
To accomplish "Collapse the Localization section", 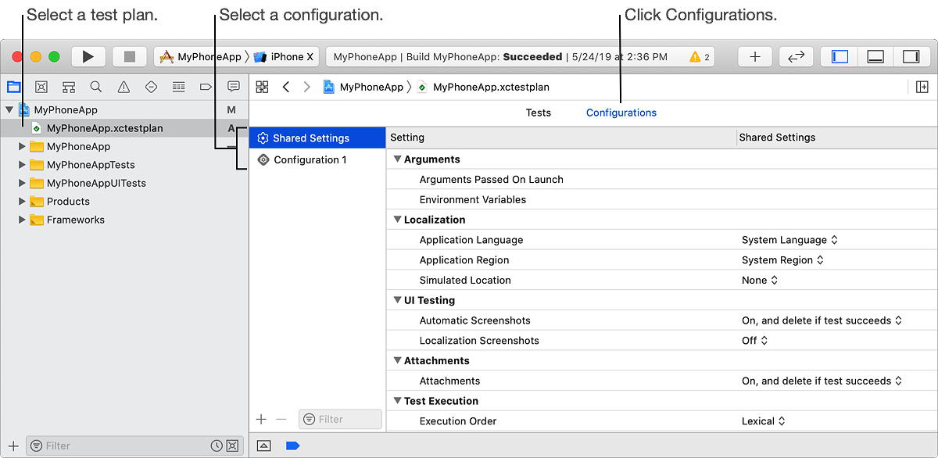I will pos(397,220).
